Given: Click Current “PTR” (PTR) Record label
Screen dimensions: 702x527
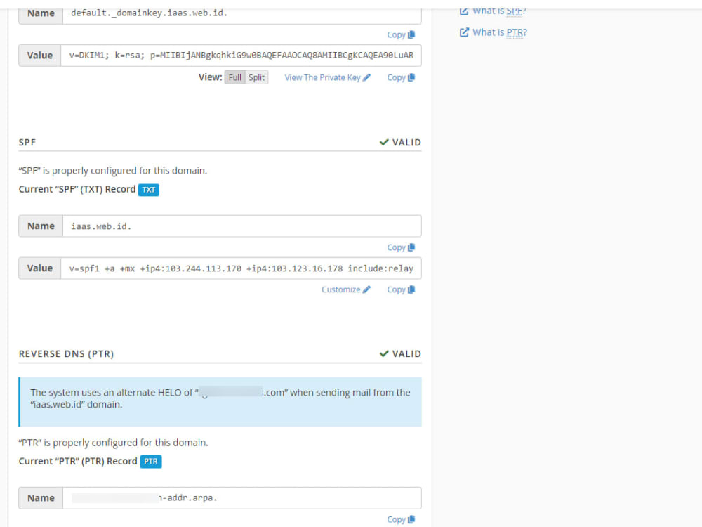Looking at the screenshot, I should tap(78, 462).
